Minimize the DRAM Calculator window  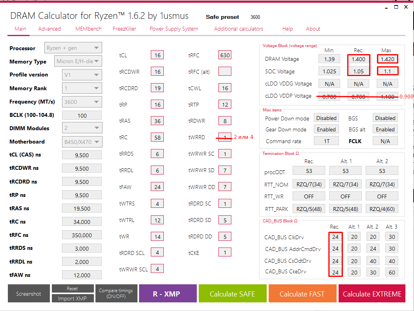tap(386, 7)
